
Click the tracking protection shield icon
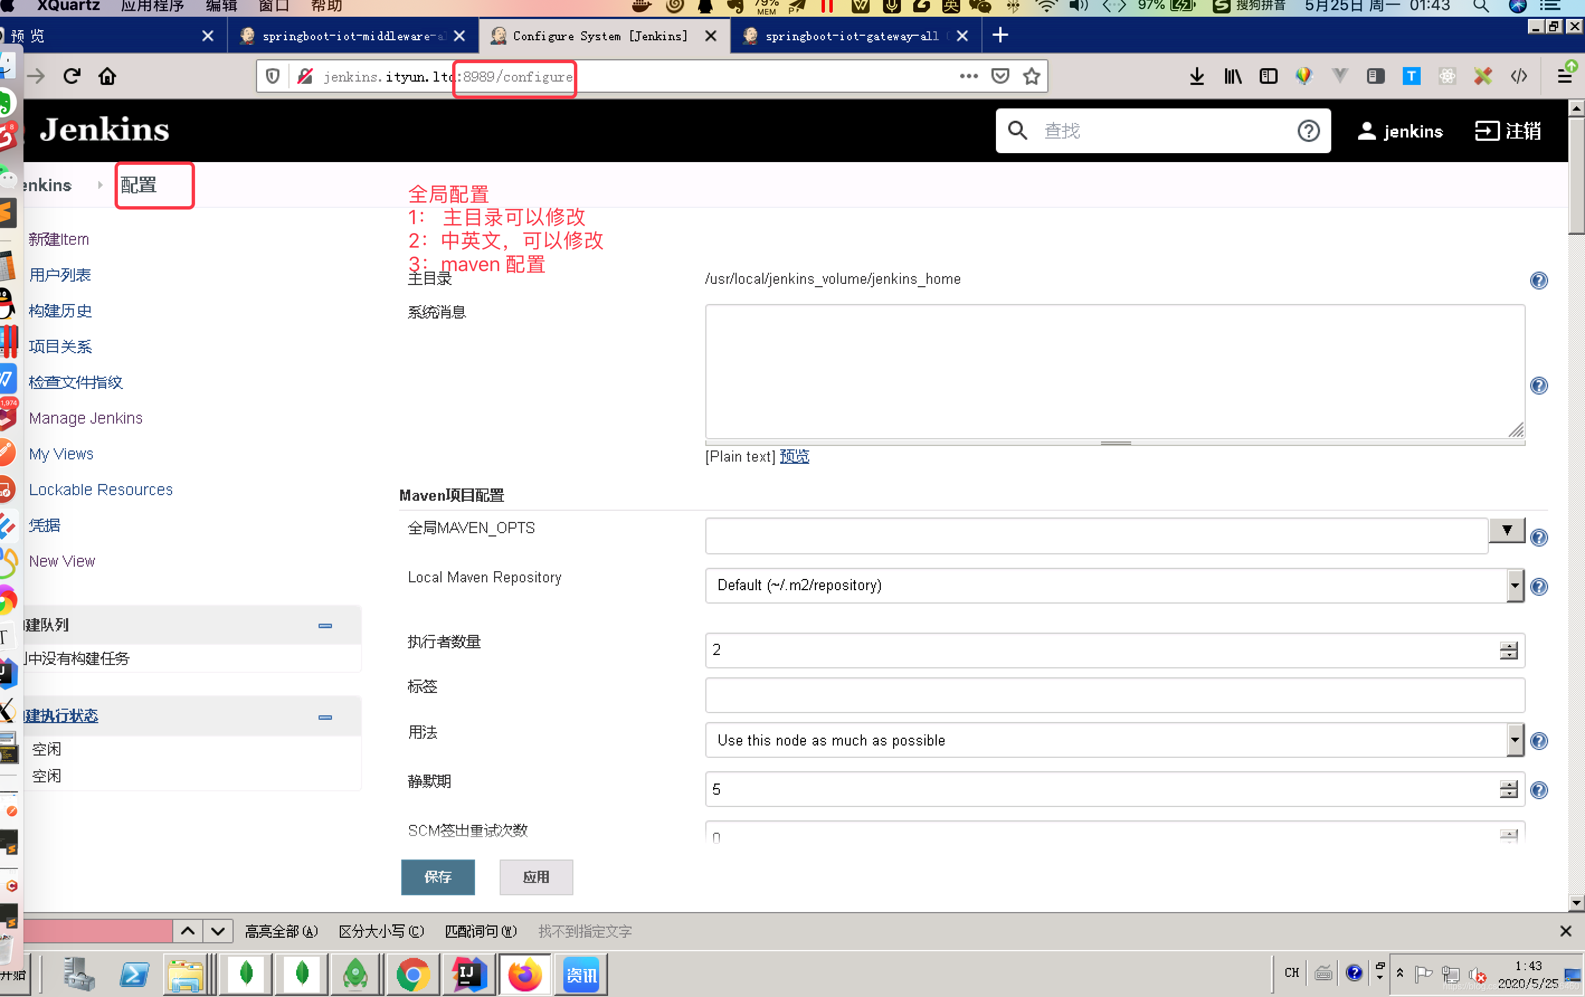[x=273, y=77]
